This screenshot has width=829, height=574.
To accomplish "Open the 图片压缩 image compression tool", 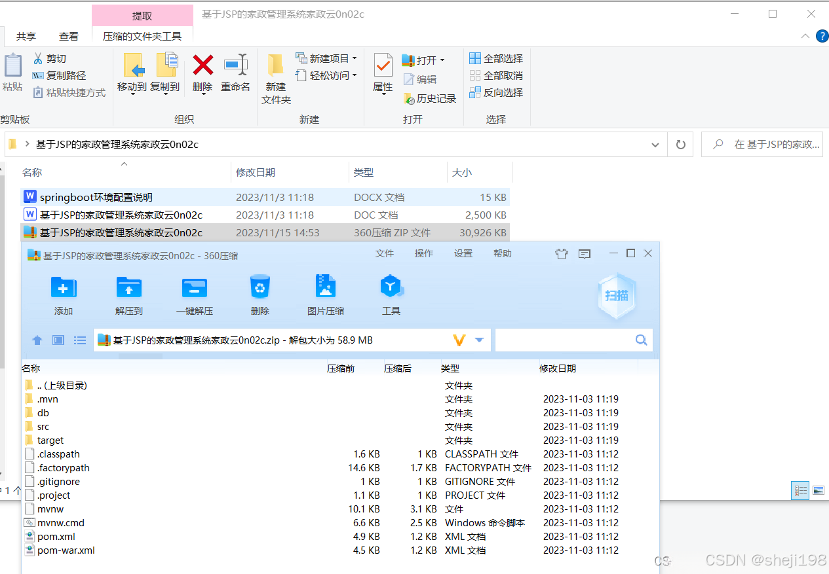I will pos(325,295).
